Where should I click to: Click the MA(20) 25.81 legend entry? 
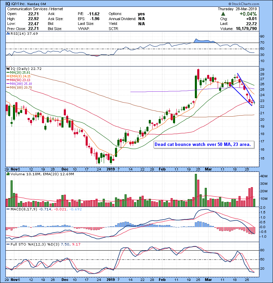(x=18, y=73)
